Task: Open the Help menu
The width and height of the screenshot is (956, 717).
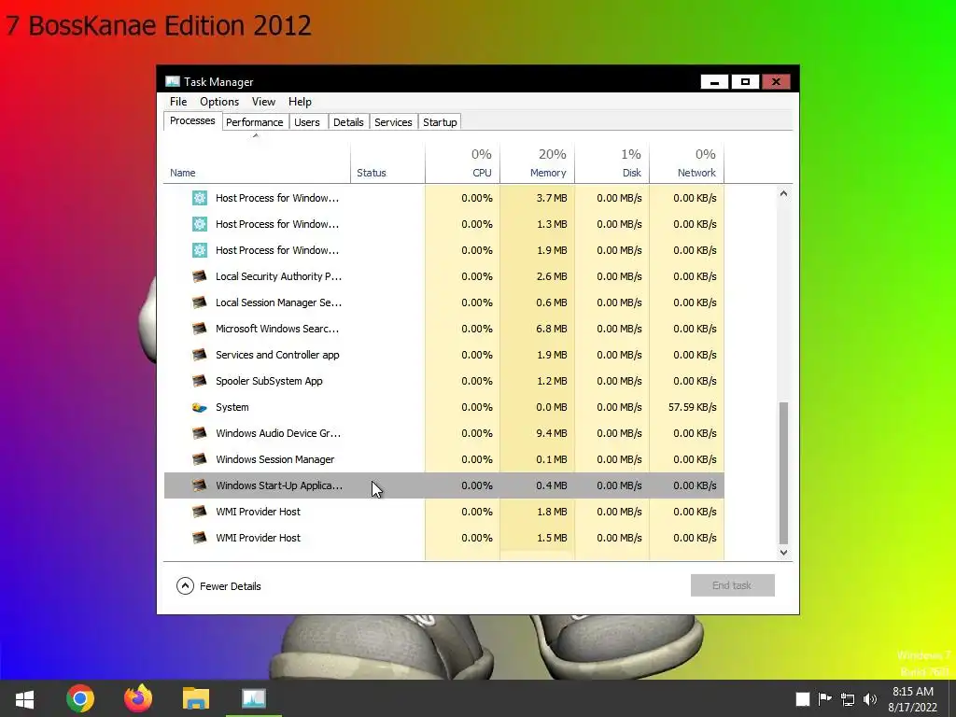Action: pyautogui.click(x=300, y=102)
